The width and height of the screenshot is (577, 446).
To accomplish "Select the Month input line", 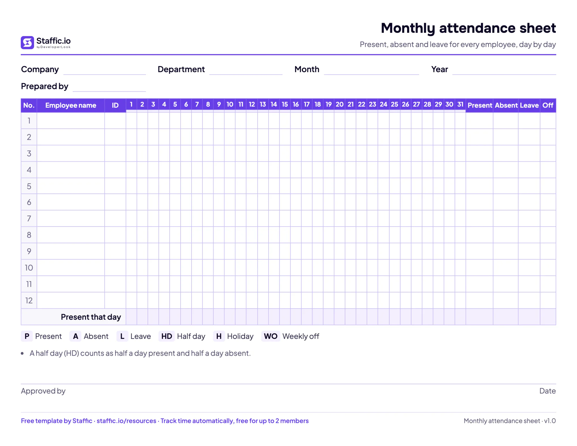I will [371, 70].
